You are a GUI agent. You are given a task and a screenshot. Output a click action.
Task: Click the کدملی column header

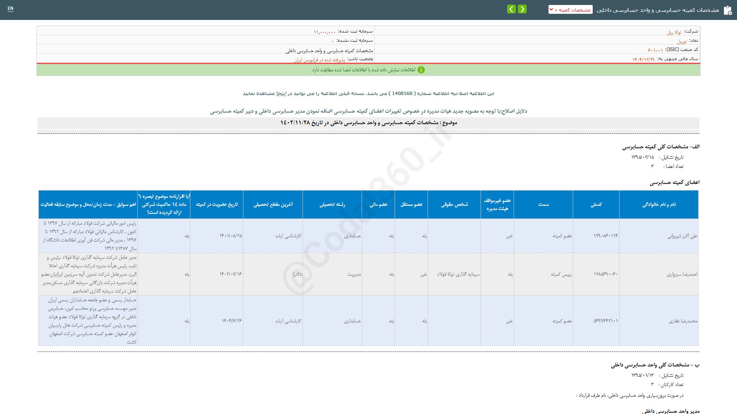pyautogui.click(x=596, y=205)
